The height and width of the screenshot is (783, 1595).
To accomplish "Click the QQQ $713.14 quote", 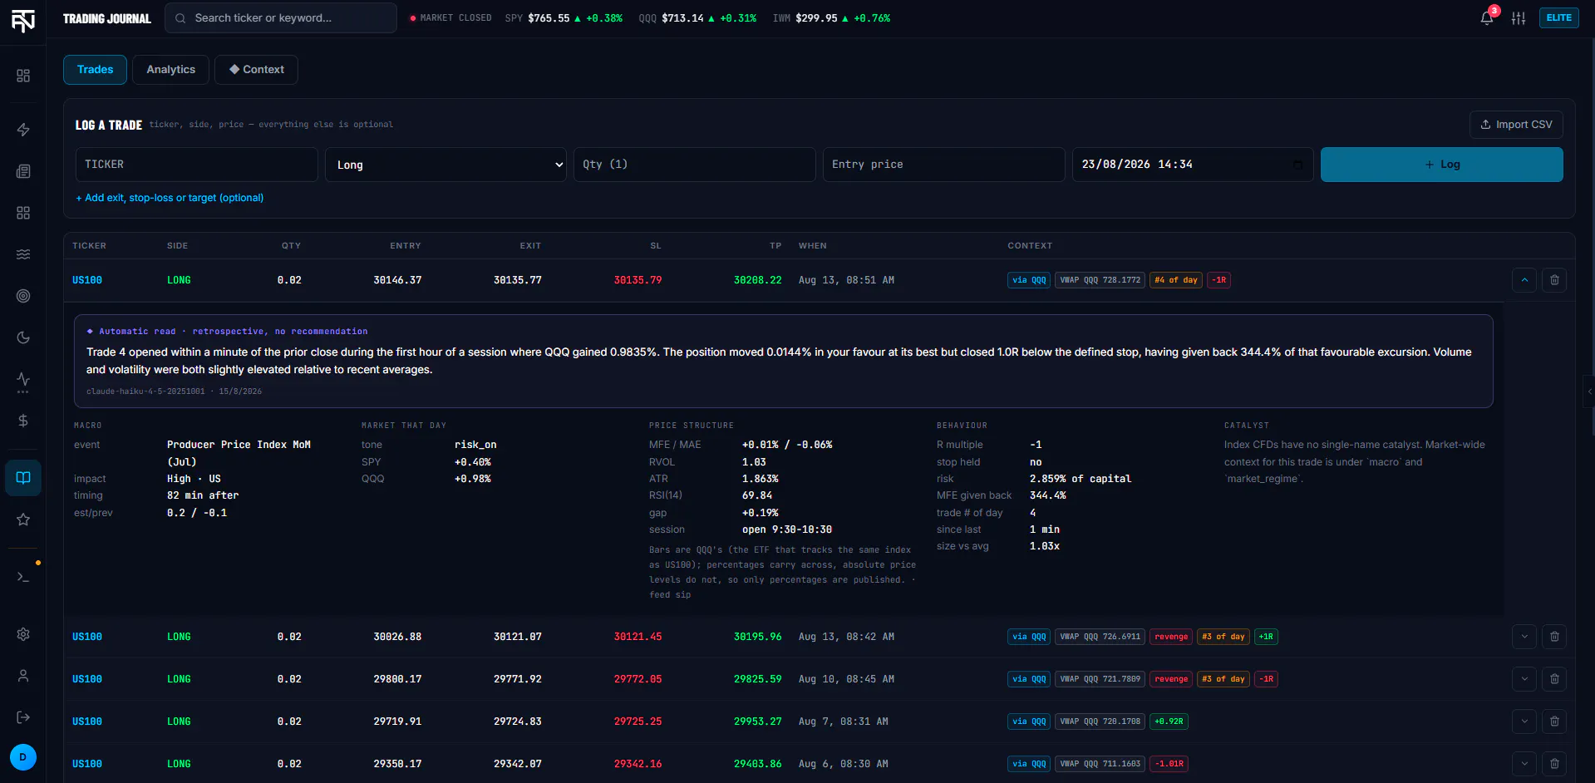I will click(x=697, y=18).
